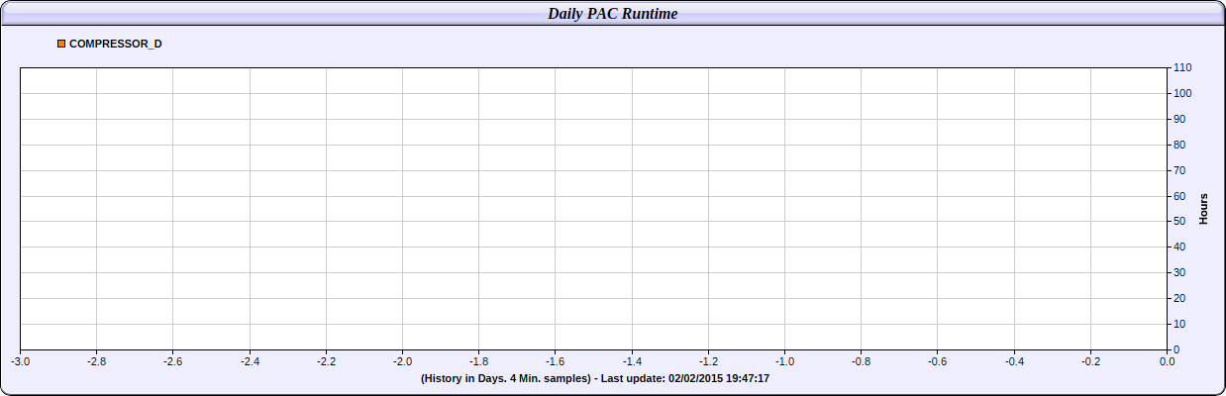Click the -3.0 x-axis tick label
The image size is (1226, 396).
click(x=21, y=362)
